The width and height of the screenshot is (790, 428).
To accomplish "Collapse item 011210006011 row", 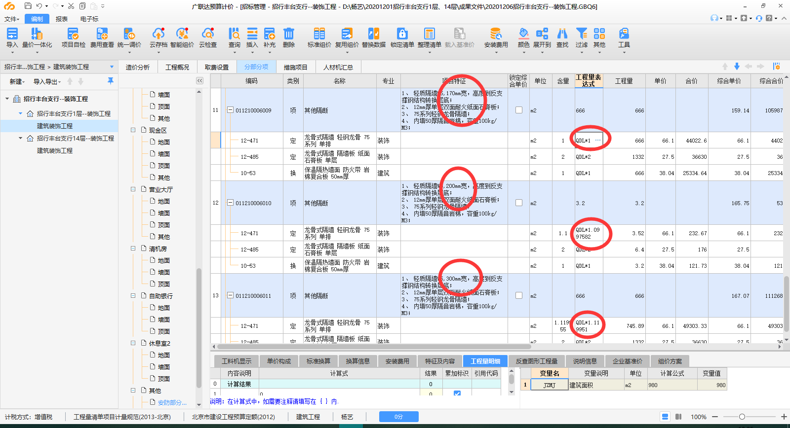I will tap(230, 295).
